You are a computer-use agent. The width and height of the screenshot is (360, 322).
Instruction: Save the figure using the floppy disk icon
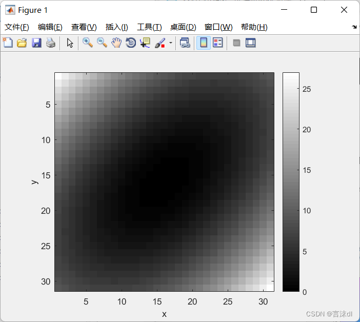pyautogui.click(x=36, y=43)
